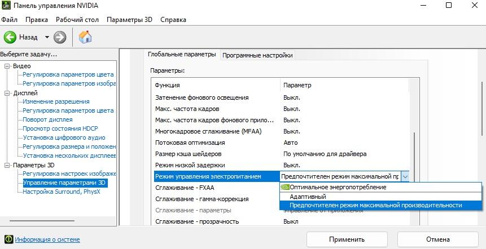Click the NVIDIA app icon in title bar
The width and height of the screenshot is (486, 249).
pyautogui.click(x=6, y=6)
